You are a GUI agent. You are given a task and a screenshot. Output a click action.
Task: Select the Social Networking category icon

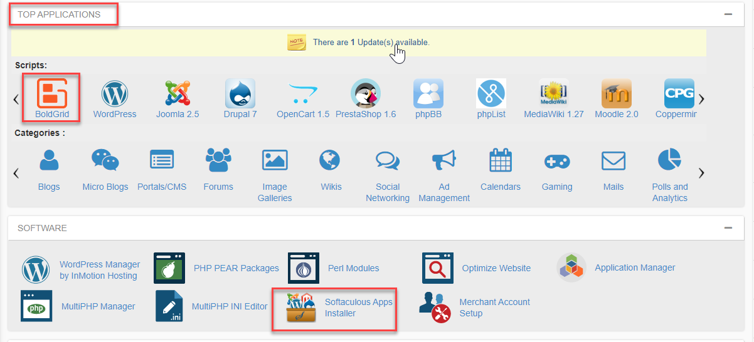pyautogui.click(x=388, y=161)
